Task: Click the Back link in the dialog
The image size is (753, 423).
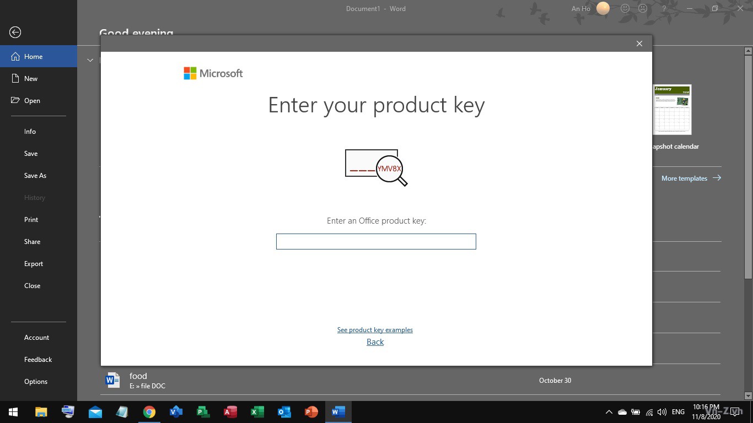Action: (x=375, y=342)
